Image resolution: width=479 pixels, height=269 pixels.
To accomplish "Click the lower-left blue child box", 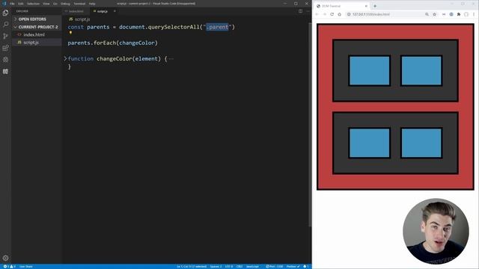I will click(369, 143).
